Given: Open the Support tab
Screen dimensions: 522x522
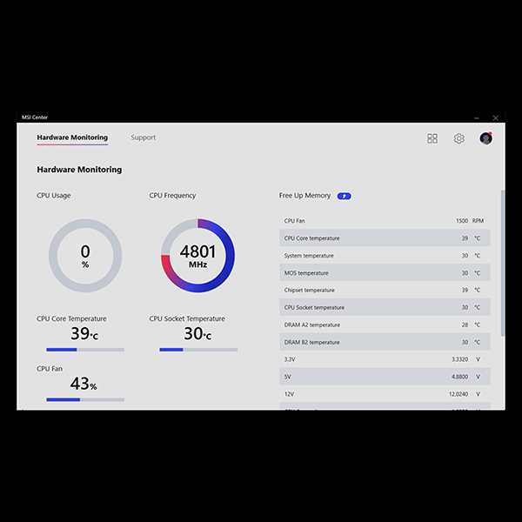Looking at the screenshot, I should tap(144, 137).
